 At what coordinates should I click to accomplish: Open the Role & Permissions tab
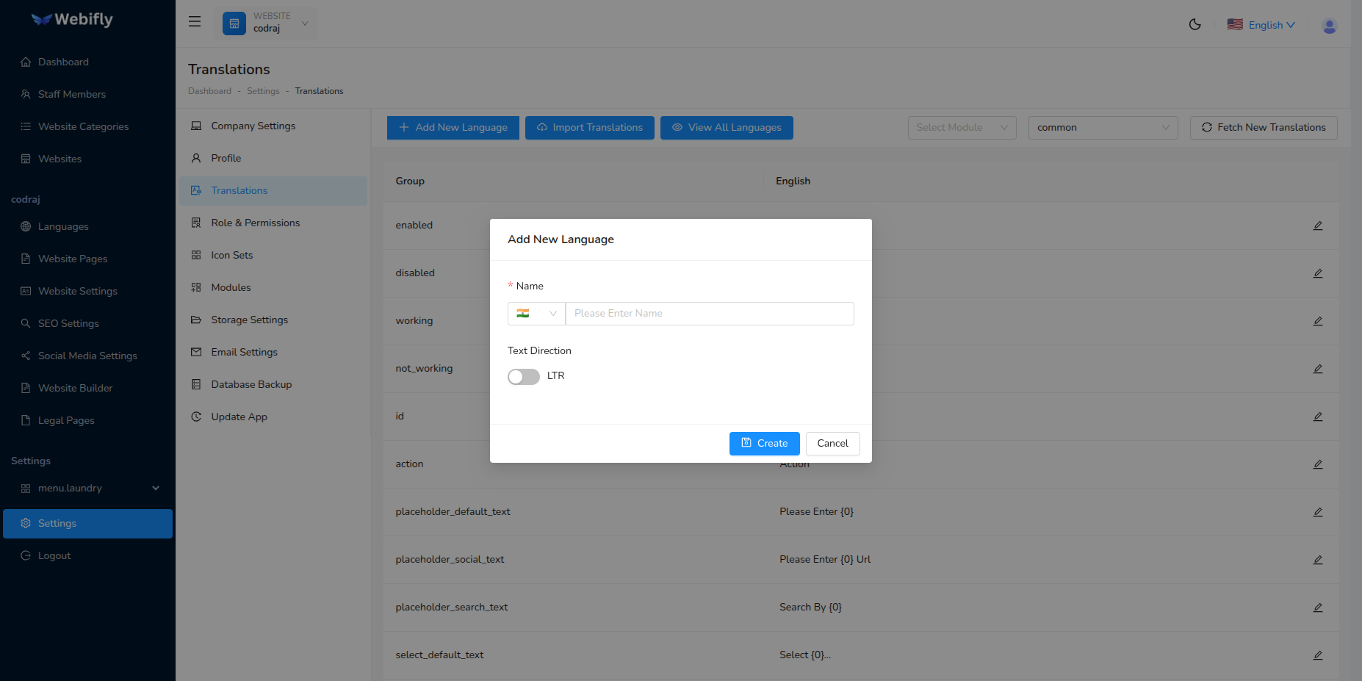255,223
